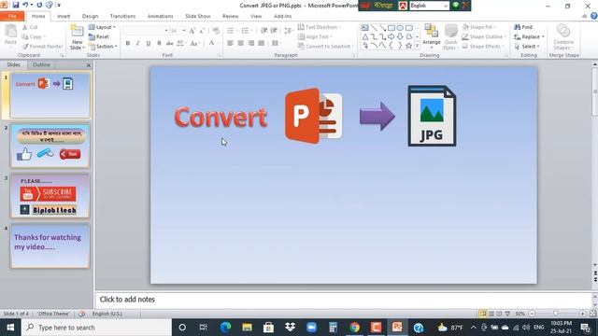598x336 pixels.
Task: Expand the shapes gallery with More arrow
Action: coord(418,46)
